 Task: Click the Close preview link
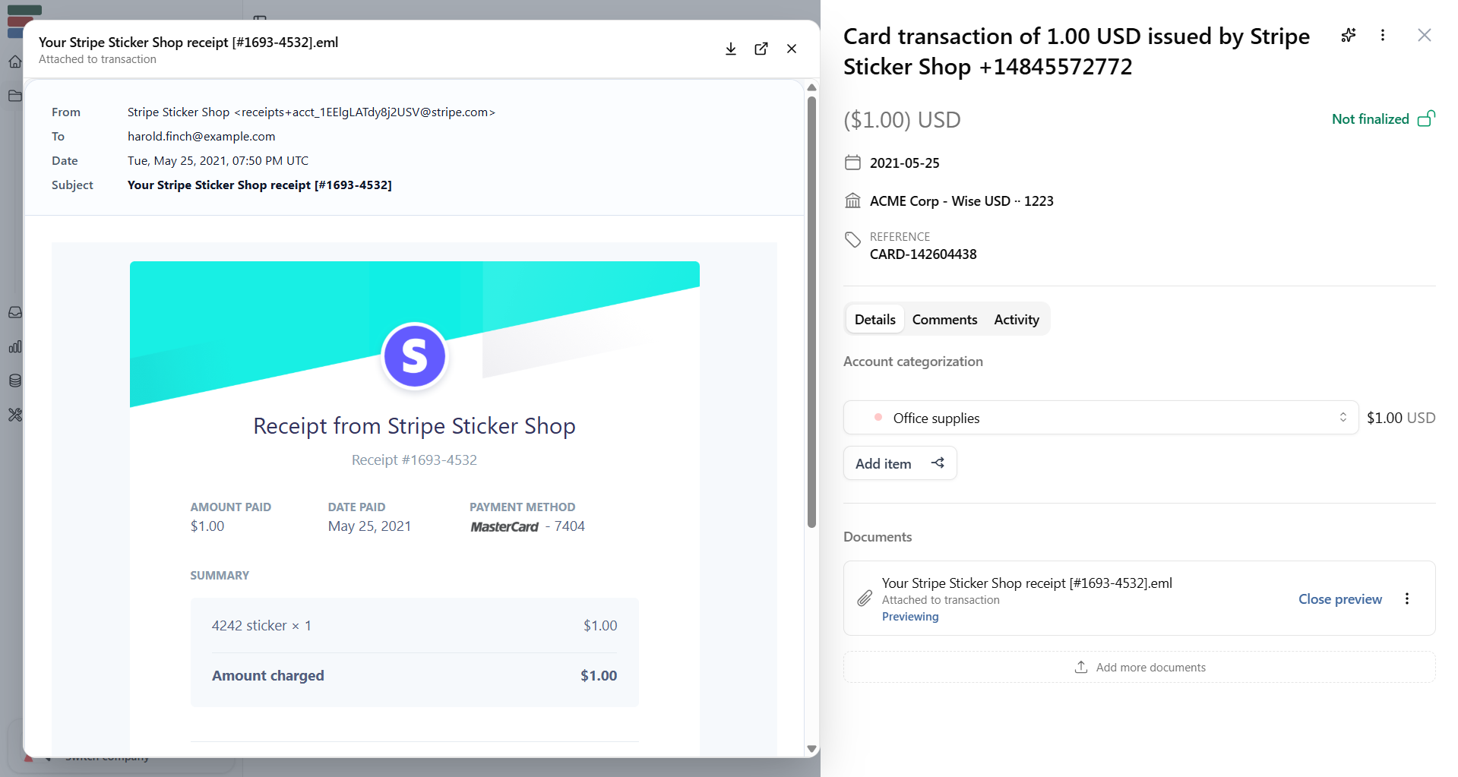click(x=1339, y=599)
